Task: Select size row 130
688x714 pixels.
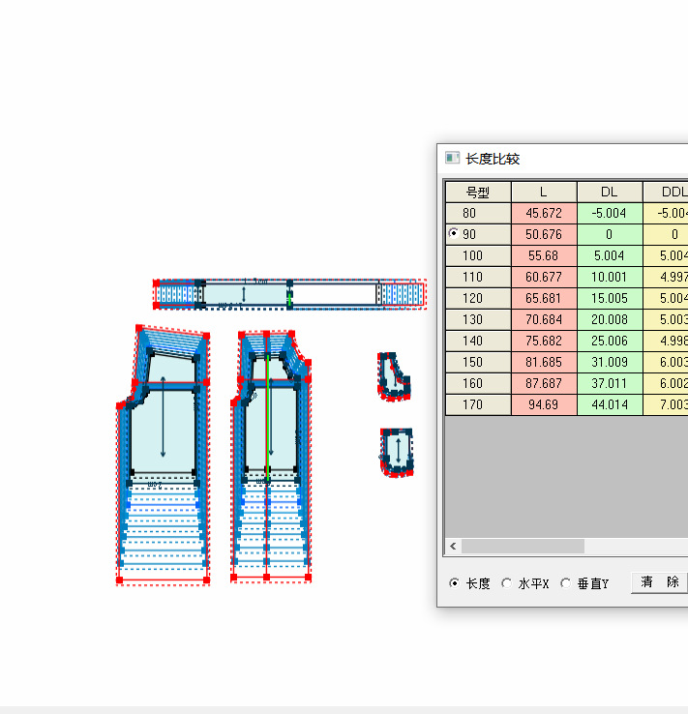Action: 478,319
